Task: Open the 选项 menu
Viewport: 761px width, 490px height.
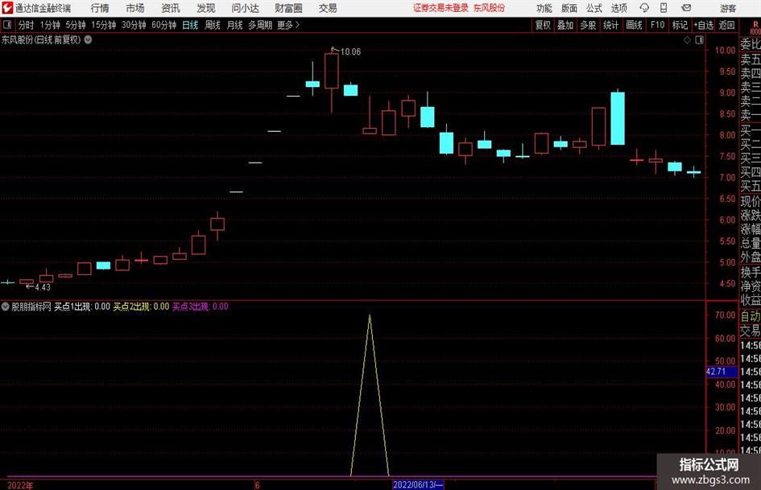Action: [618, 8]
